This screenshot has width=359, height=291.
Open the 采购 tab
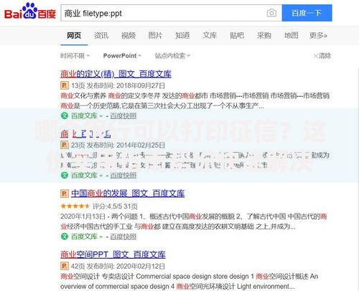pos(264,36)
